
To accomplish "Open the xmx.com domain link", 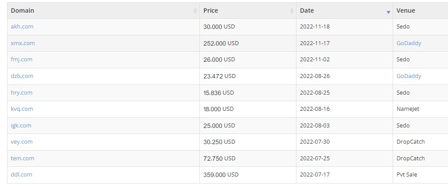I will [x=23, y=43].
